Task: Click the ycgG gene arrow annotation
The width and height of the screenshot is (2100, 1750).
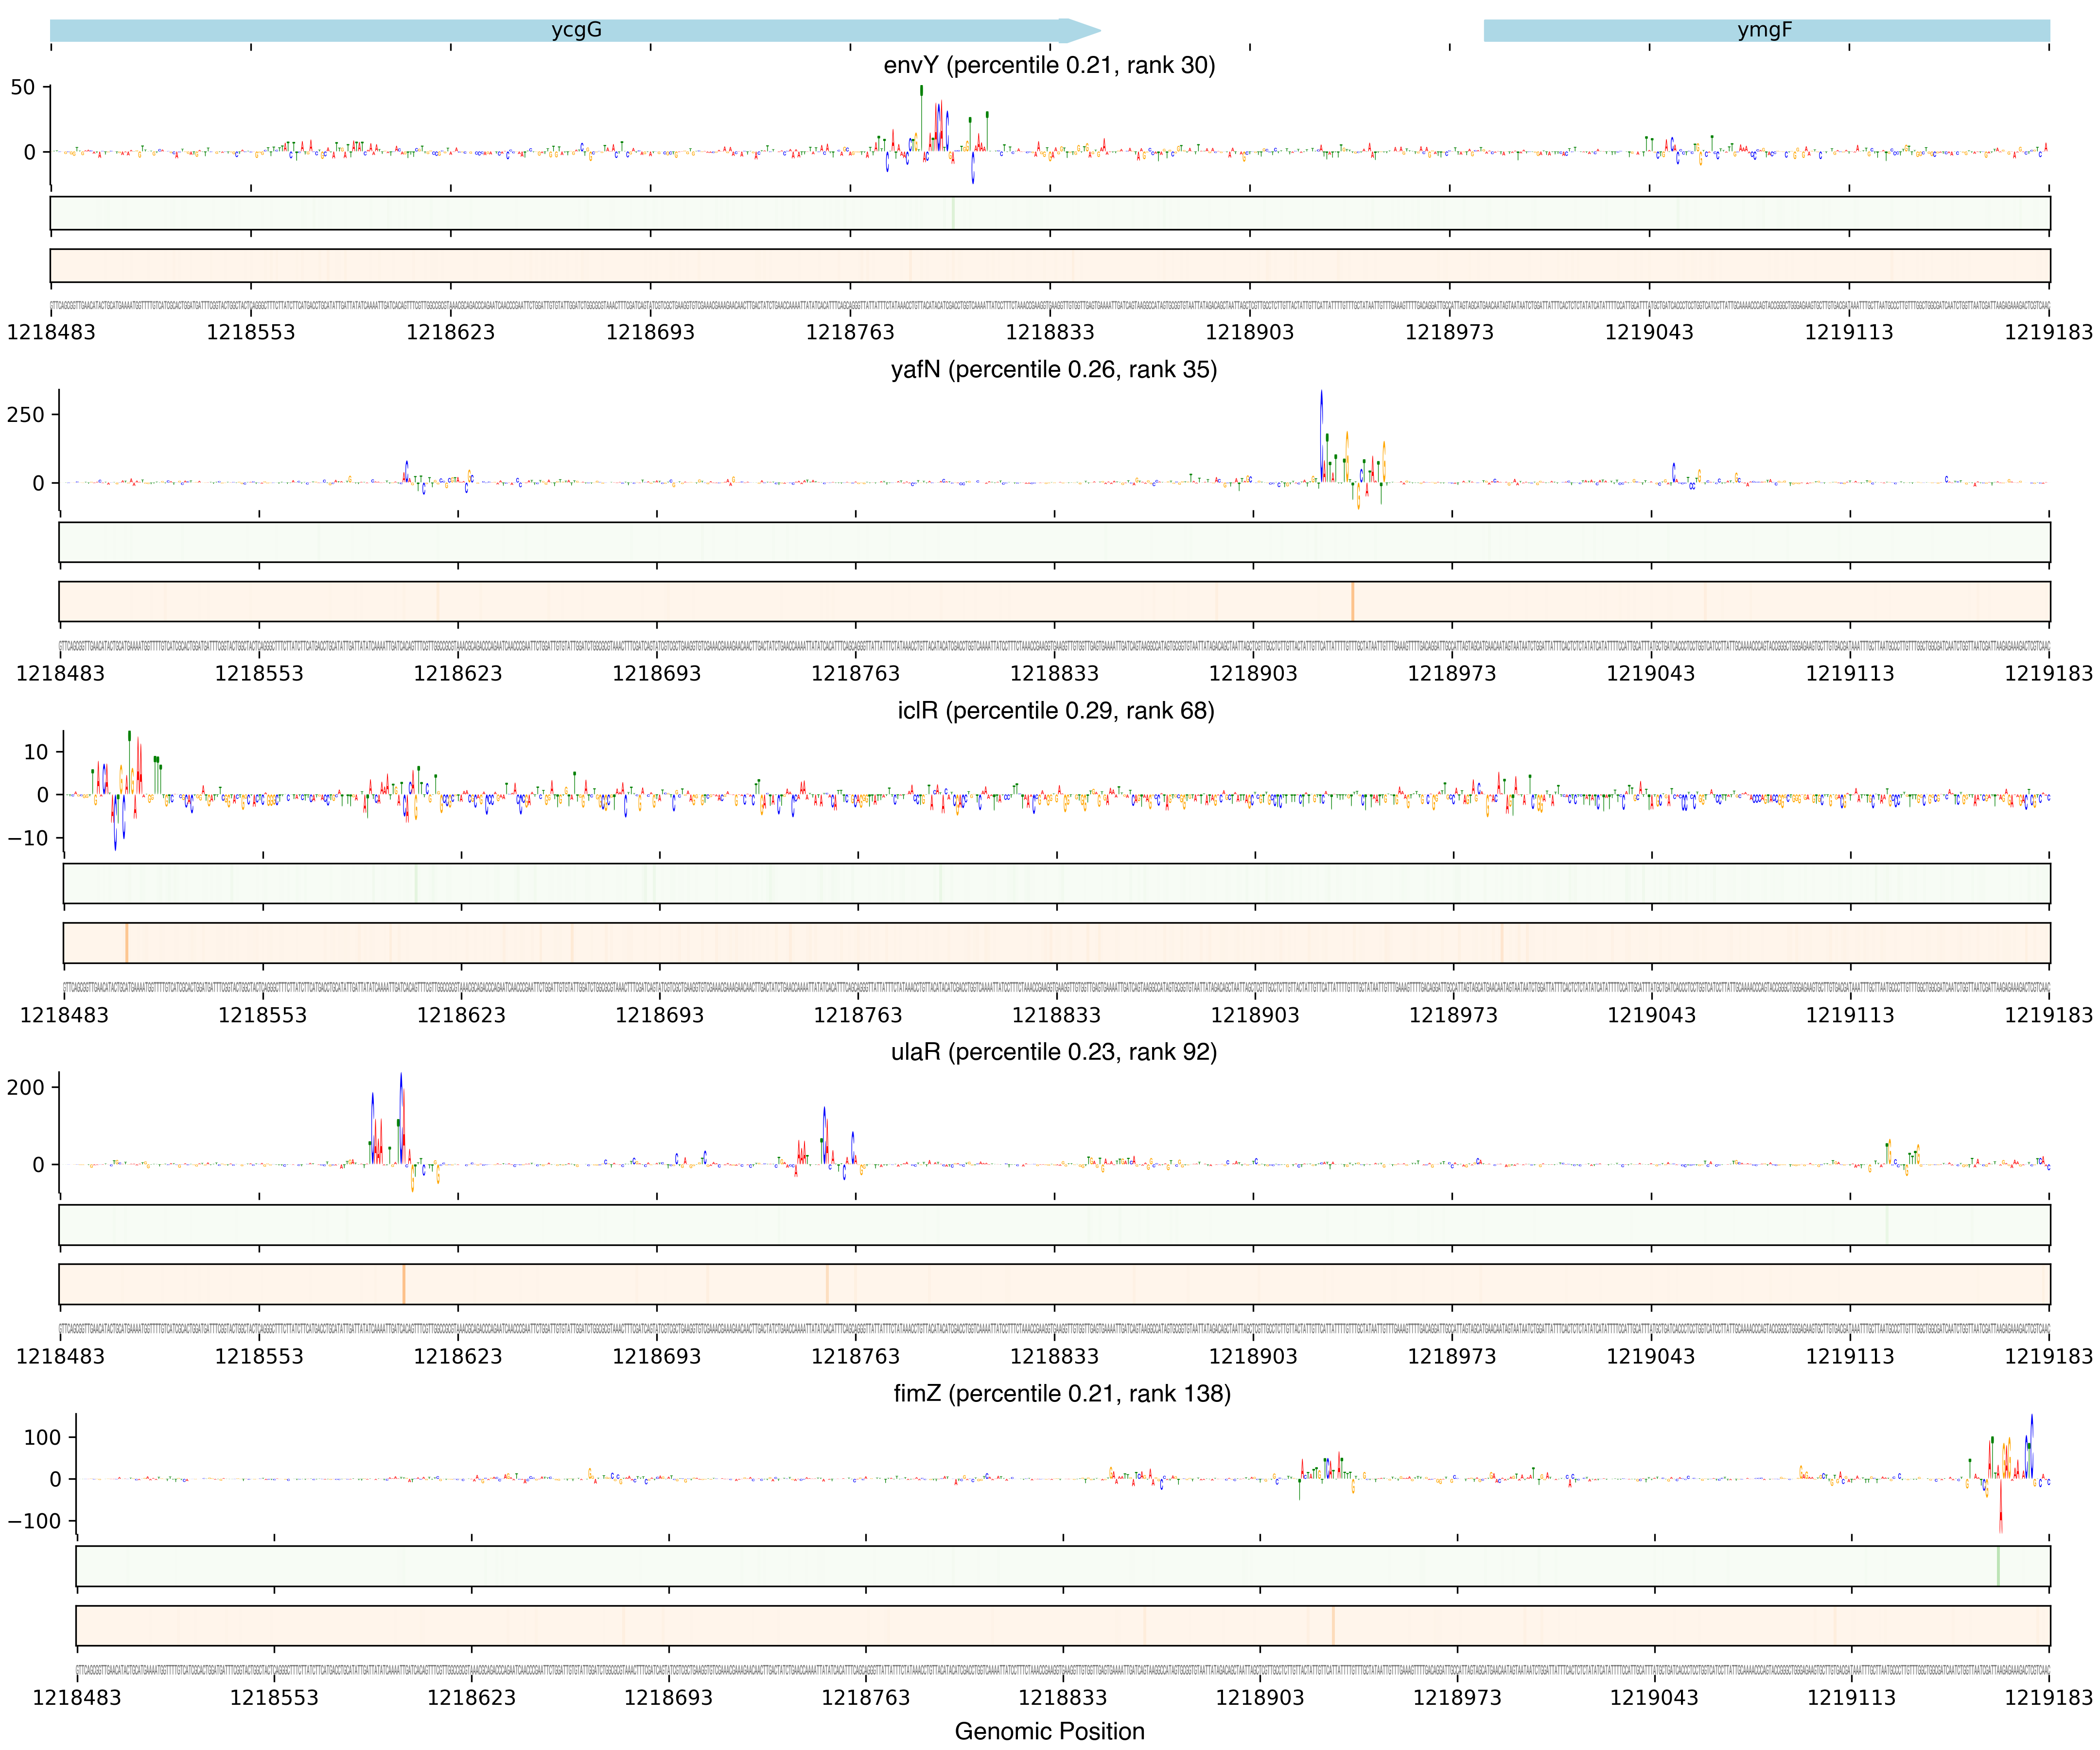Action: click(575, 30)
